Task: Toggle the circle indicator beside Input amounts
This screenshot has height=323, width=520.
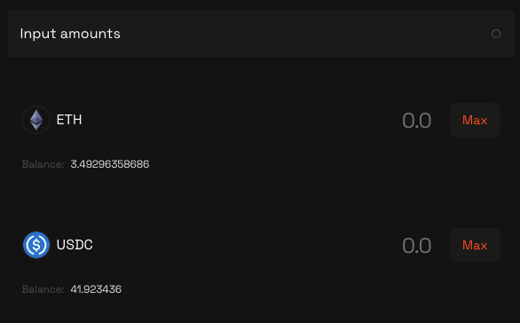Action: coord(496,34)
